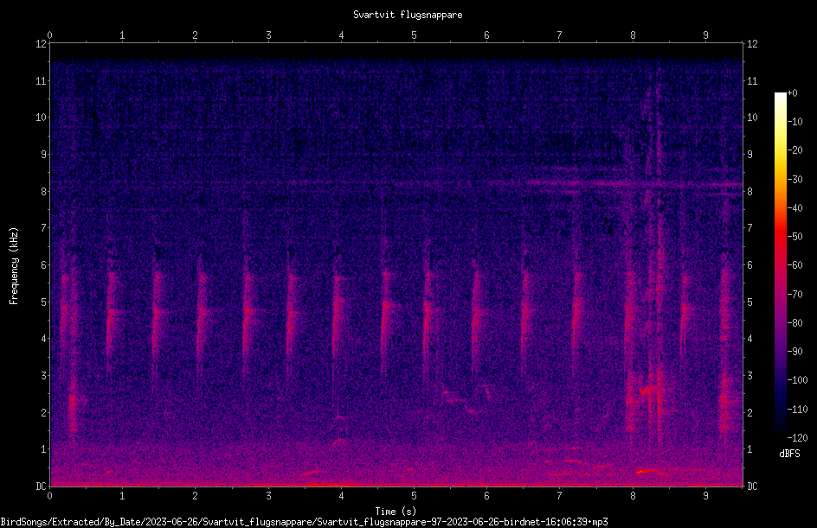Click the "8" tick on the left frequency axis
Viewport: 817px width, 528px height.
tap(43, 192)
